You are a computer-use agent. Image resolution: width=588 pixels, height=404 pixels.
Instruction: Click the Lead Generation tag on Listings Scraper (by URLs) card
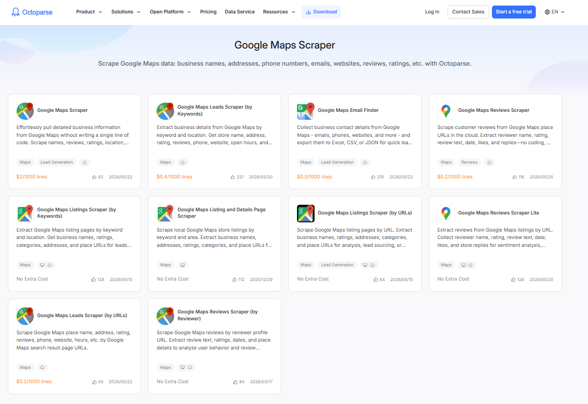(x=337, y=265)
